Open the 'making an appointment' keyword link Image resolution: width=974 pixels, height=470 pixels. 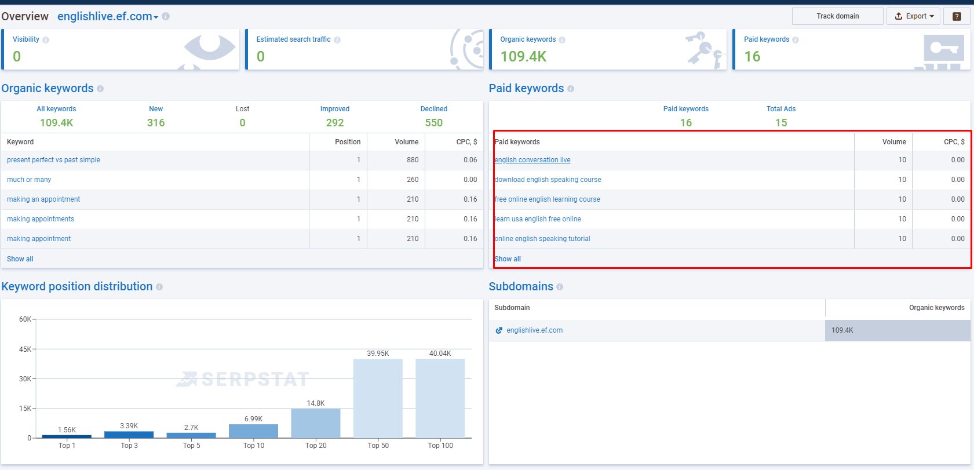point(43,199)
